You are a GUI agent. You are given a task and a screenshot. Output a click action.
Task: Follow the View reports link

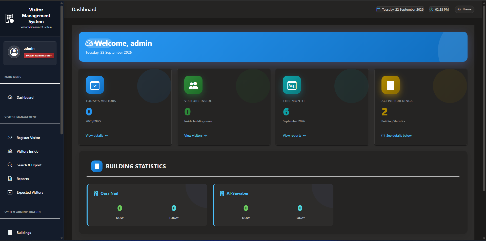pos(295,135)
